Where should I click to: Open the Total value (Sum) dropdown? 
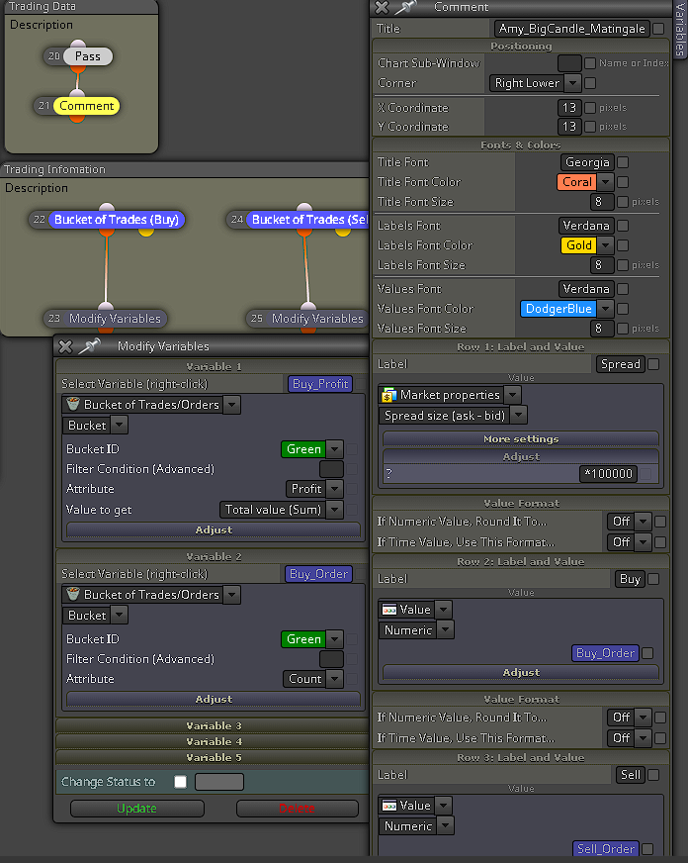(335, 510)
